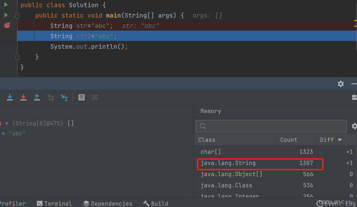Click the inline hint args: []
357x207 pixels.
(x=207, y=15)
